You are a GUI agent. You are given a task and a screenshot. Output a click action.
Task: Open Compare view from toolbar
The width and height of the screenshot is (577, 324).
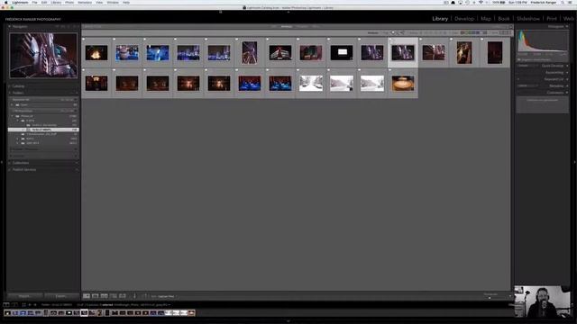tap(105, 296)
